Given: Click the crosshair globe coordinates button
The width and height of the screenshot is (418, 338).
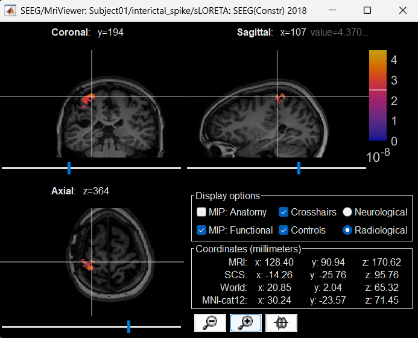Looking at the screenshot, I should [280, 323].
